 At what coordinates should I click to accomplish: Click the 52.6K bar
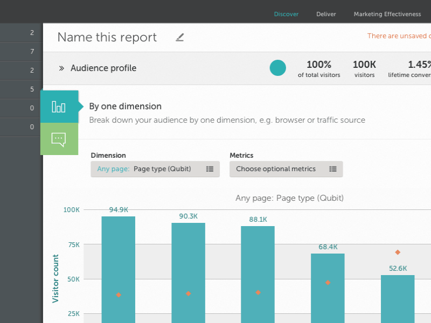398,299
